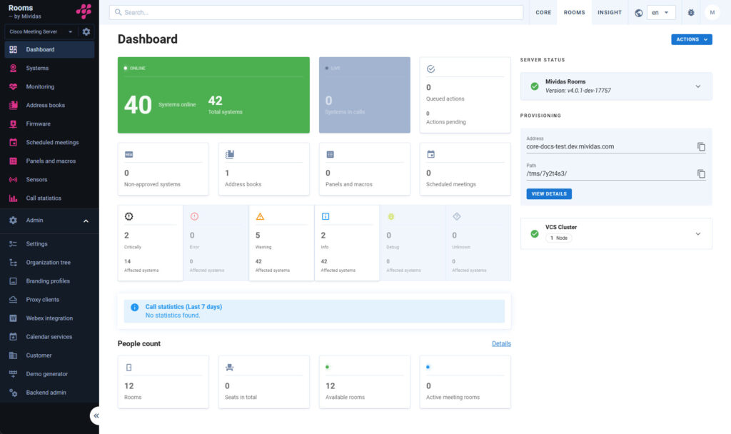731x434 pixels.
Task: Open Firmware section in sidebar
Action: [x=38, y=124]
